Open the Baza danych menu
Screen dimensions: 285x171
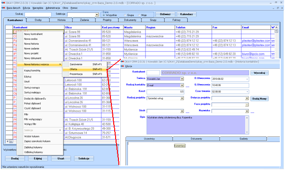click(x=14, y=8)
